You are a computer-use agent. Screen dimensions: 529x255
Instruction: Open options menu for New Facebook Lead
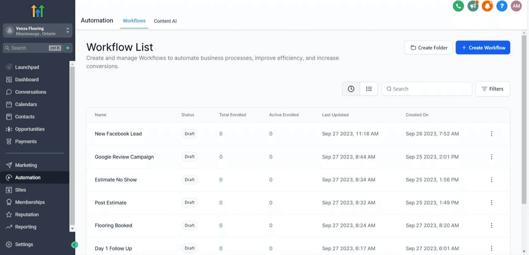(491, 134)
